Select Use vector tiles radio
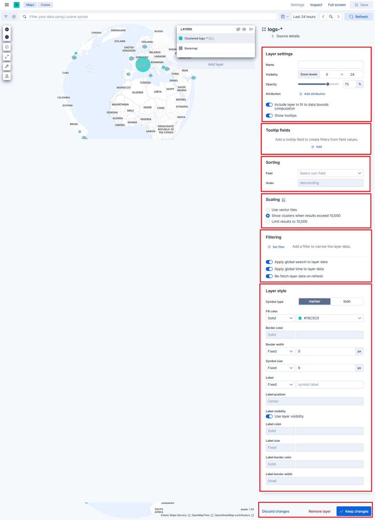The height and width of the screenshot is (520, 375). (x=268, y=210)
